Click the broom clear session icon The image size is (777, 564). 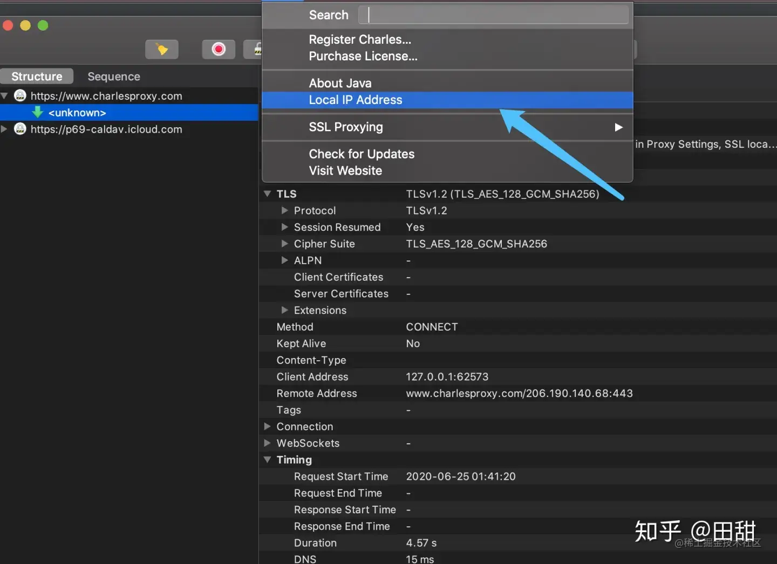pos(162,50)
